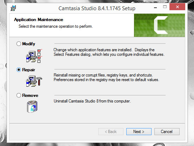
Task: Click the Cancel button
Action: (167, 132)
